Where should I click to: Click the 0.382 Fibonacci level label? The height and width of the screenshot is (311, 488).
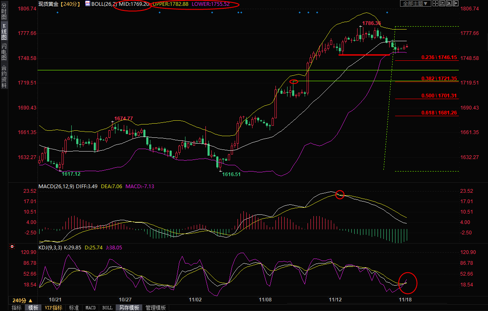[439, 78]
